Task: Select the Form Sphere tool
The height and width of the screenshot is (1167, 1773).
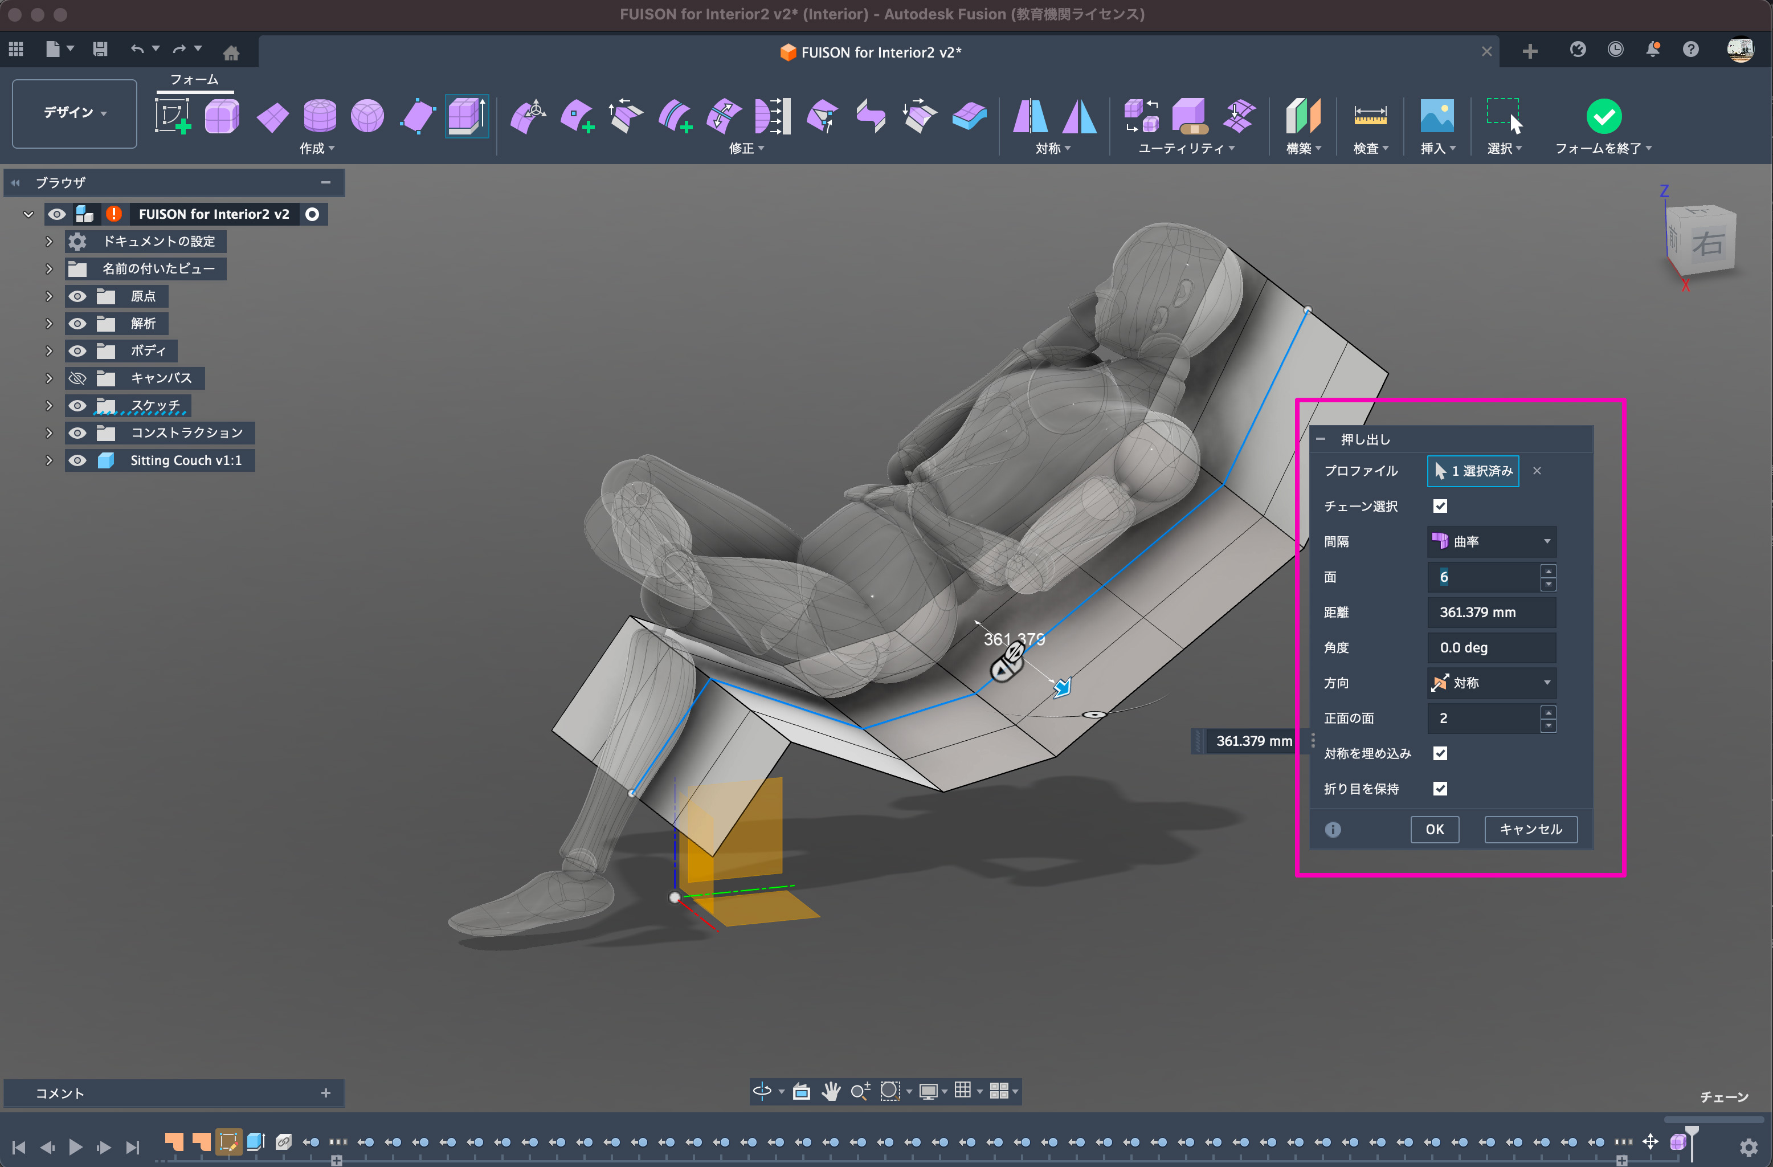Action: (x=367, y=116)
